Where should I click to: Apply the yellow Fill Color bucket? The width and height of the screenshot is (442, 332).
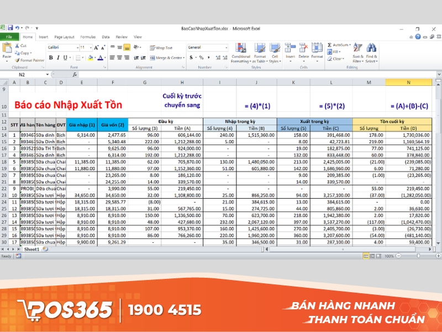click(90, 58)
